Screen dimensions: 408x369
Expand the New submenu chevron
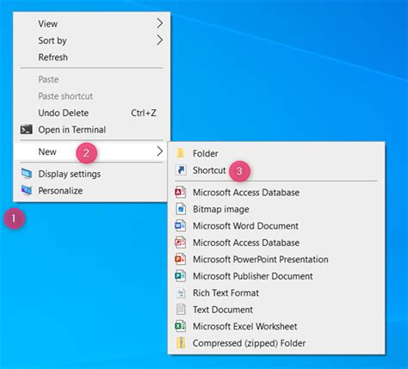coord(160,151)
